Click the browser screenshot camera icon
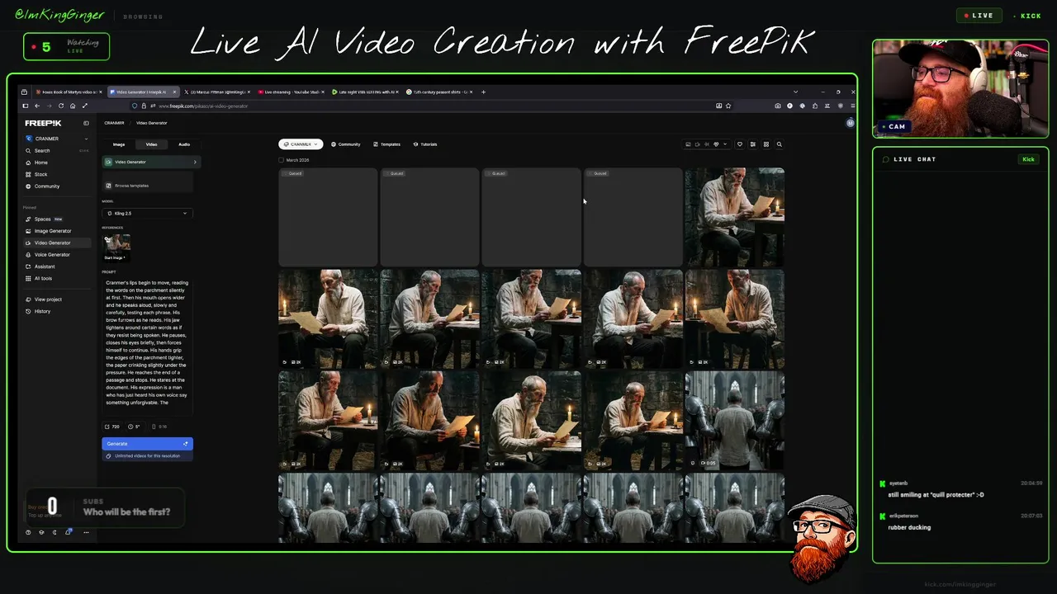This screenshot has height=594, width=1057. point(778,106)
